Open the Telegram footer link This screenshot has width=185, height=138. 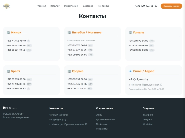147,120
